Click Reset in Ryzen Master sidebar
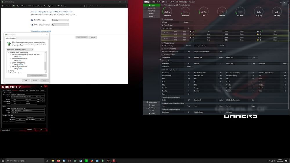This screenshot has height=163, width=290. (x=152, y=105)
